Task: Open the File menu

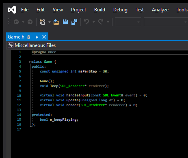Action: point(25,10)
